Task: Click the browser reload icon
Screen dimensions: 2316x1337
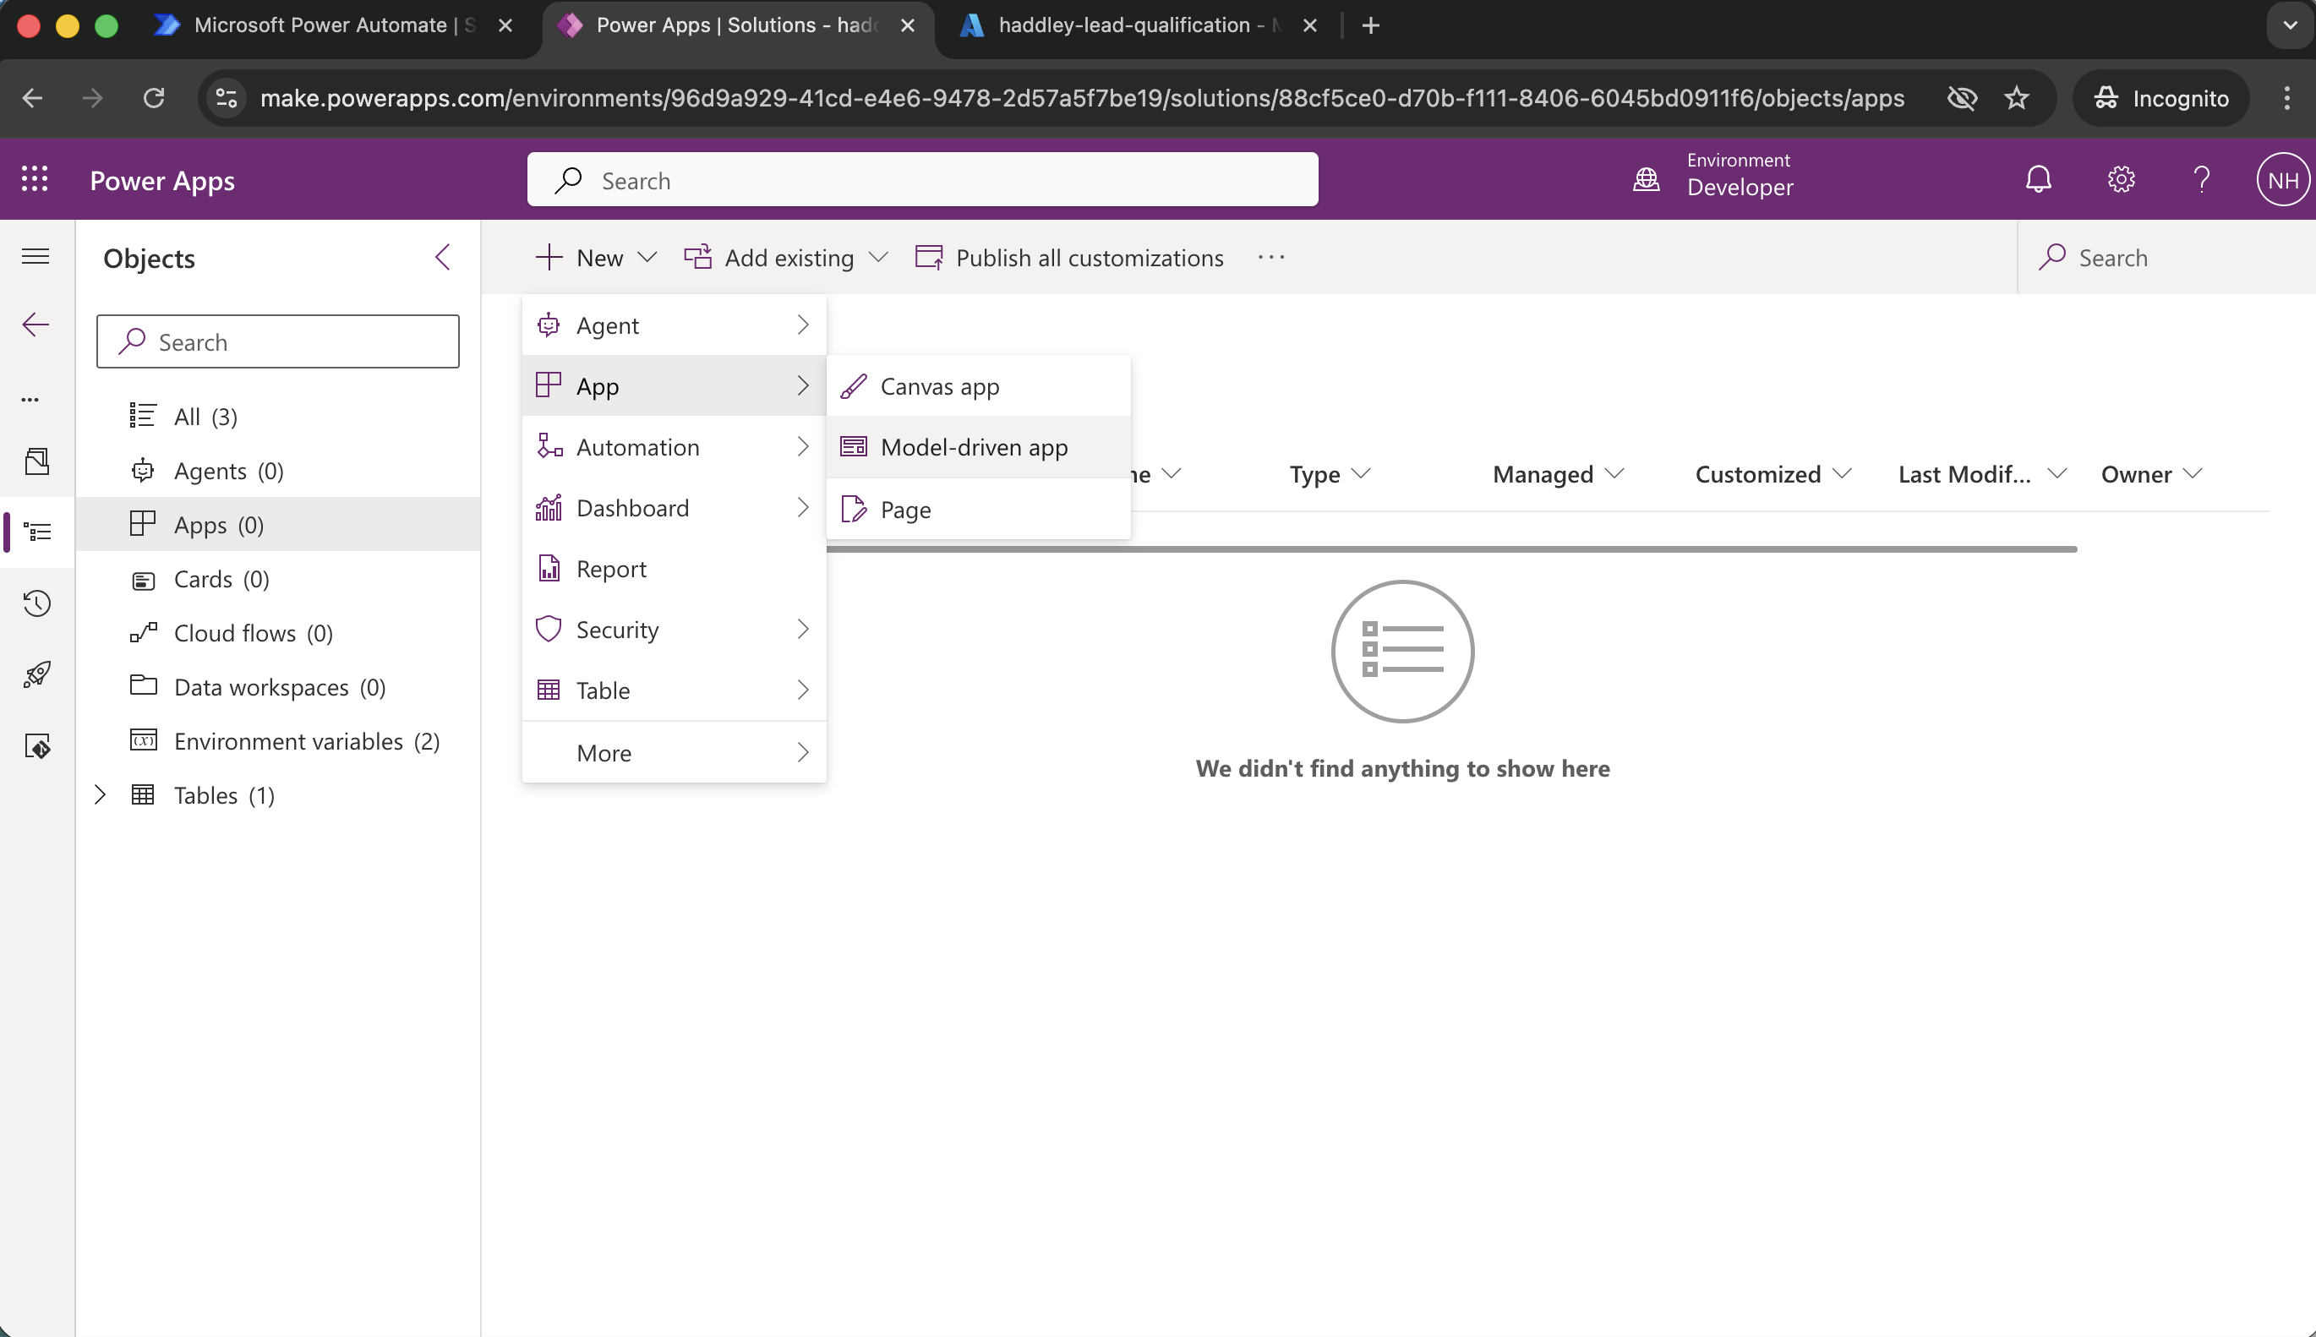Action: 155,98
